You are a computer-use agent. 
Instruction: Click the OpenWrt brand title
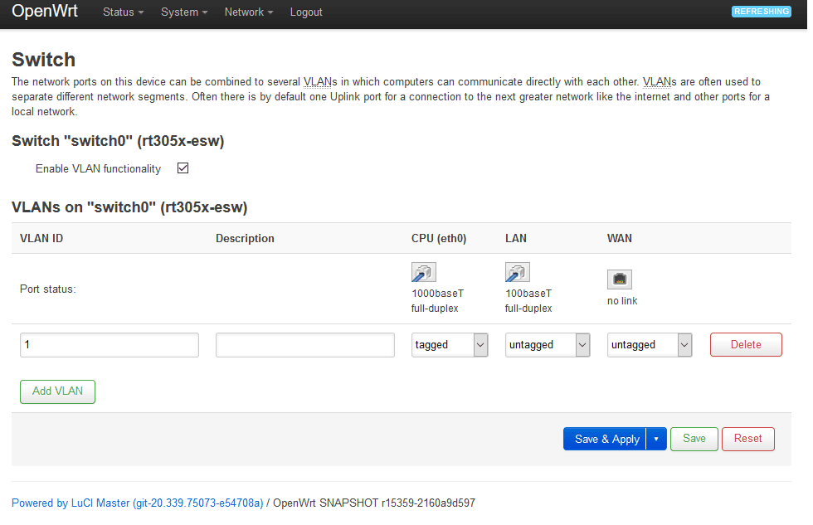[45, 11]
